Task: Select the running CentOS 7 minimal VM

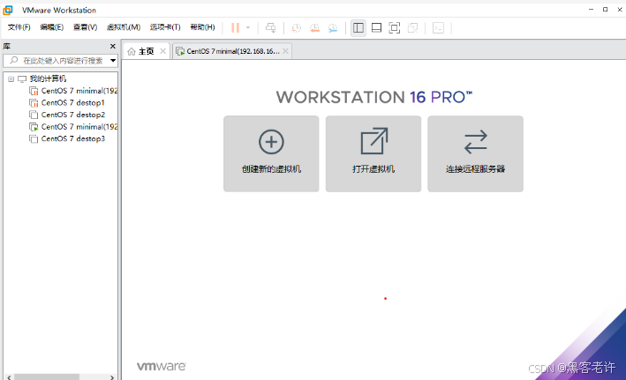Action: point(79,127)
